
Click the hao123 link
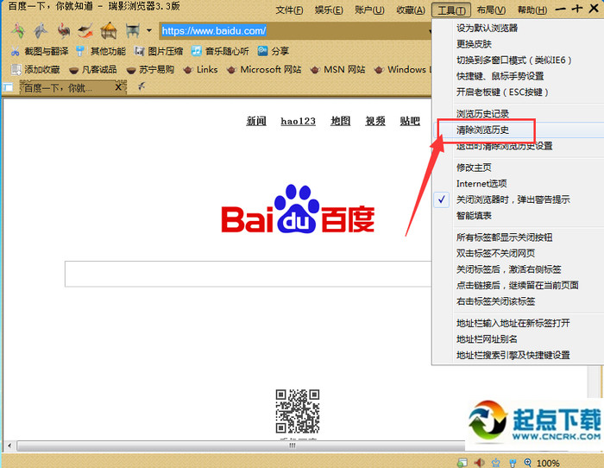(x=299, y=121)
